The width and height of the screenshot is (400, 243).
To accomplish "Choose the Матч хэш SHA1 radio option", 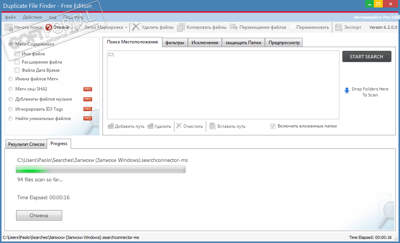I will click(10, 89).
